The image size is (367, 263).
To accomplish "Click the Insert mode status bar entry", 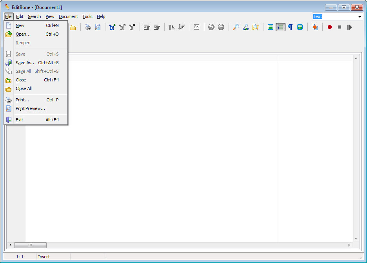I will [44, 257].
